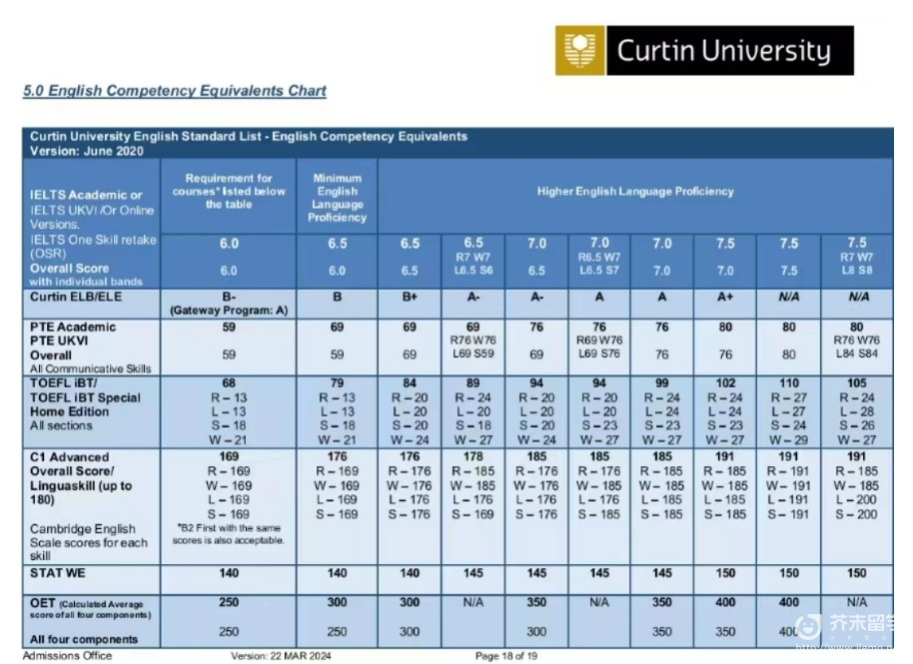Image resolution: width=913 pixels, height=664 pixels.
Task: Click the C1 Advanced value 'L – 200'
Action: coord(856,499)
